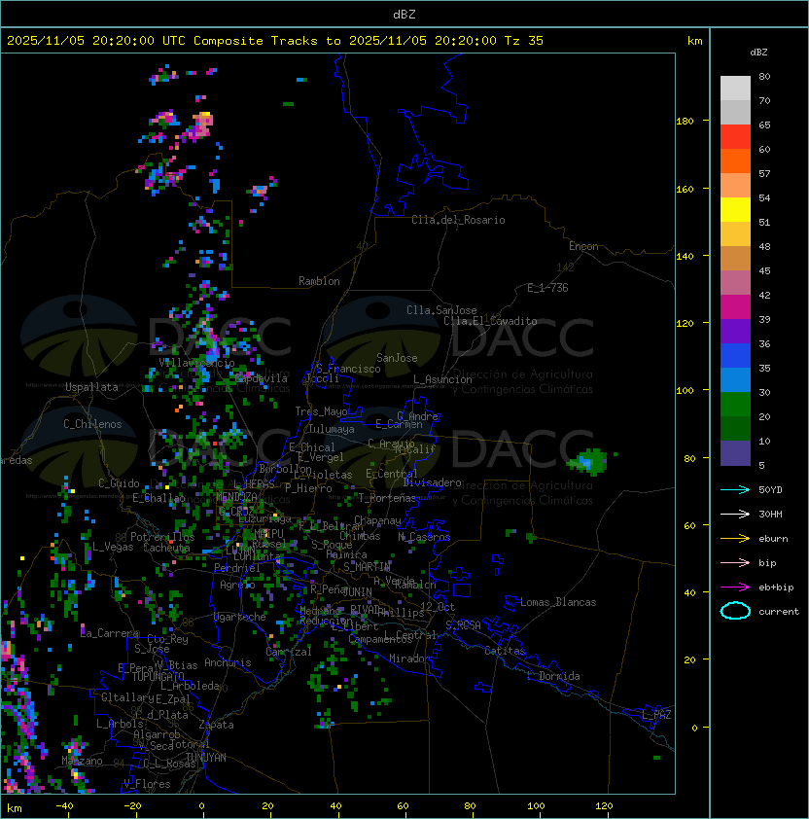Click the 'Lomas_Blancas' map label
The image size is (809, 819).
[558, 602]
